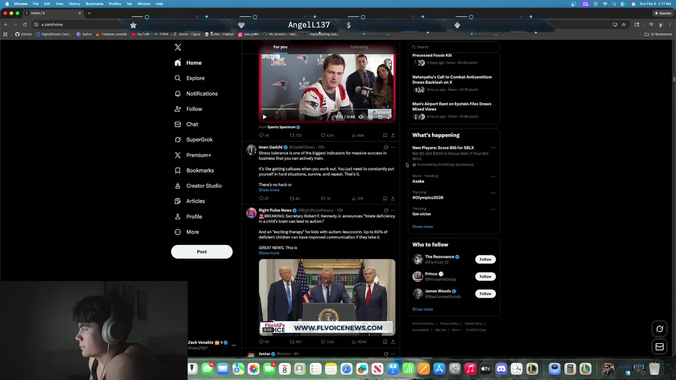Switch to the For you tab
Screen dimensions: 676x380
coord(280,47)
